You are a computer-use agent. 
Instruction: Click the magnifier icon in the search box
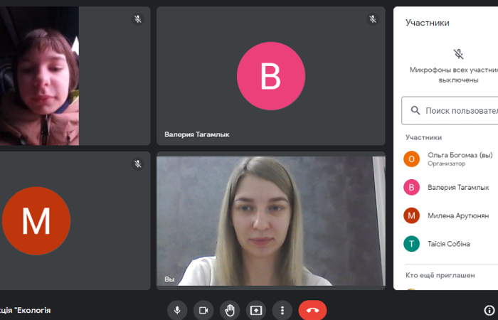[x=414, y=111]
